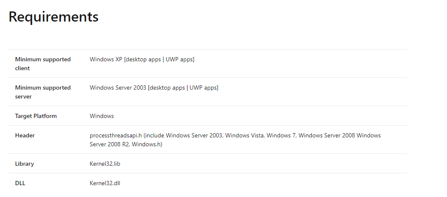
Task: Select the Header row label
Action: pyautogui.click(x=25, y=135)
